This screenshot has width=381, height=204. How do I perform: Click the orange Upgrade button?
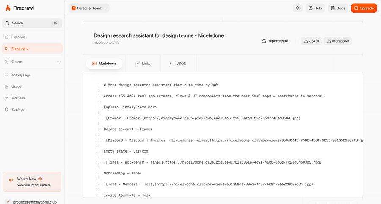364,8
